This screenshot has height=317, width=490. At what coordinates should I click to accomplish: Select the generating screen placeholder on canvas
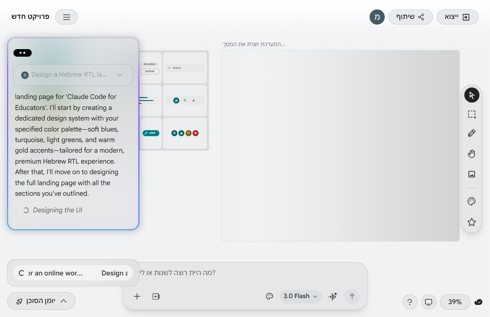(x=340, y=145)
